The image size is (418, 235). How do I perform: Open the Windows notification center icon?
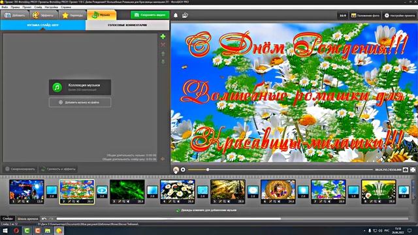[x=410, y=230]
